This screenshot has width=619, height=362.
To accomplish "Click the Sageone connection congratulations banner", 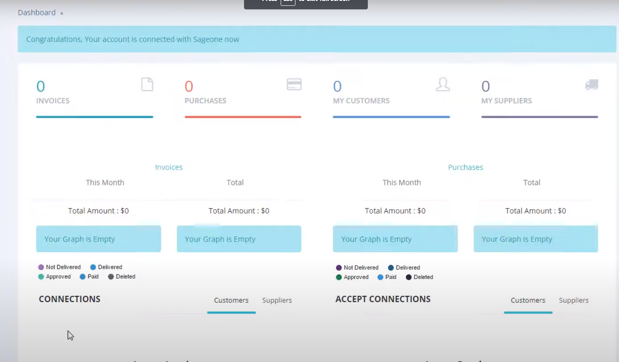I will coord(317,39).
